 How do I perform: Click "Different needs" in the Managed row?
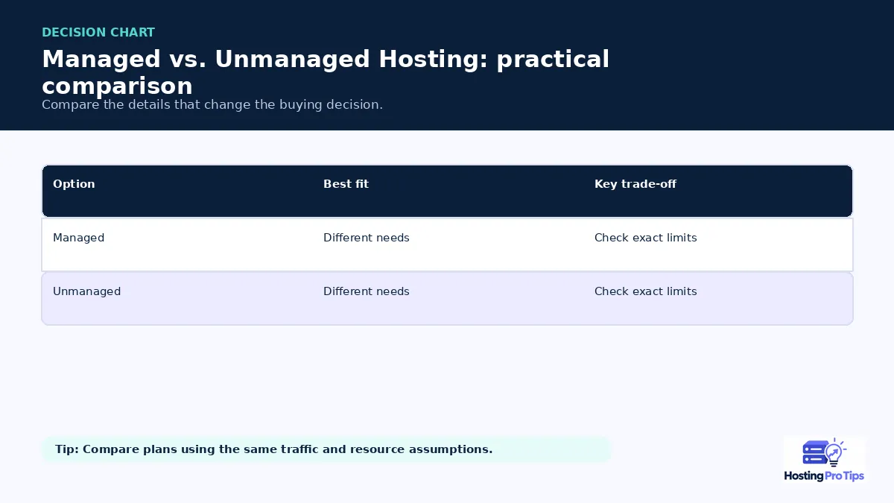[x=367, y=238]
